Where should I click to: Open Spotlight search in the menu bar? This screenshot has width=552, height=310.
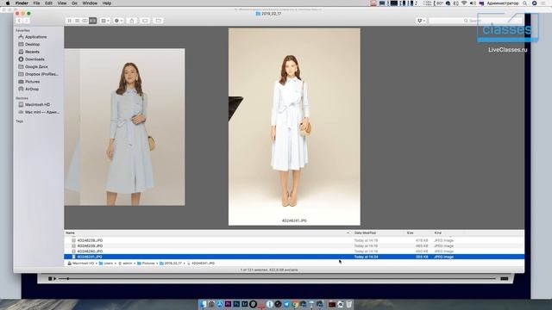[525, 3]
